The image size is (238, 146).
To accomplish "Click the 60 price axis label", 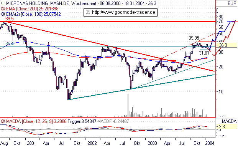I will click(221, 27).
